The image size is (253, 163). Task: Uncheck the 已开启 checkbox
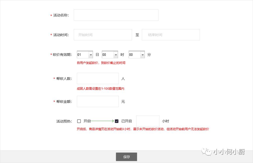117,121
